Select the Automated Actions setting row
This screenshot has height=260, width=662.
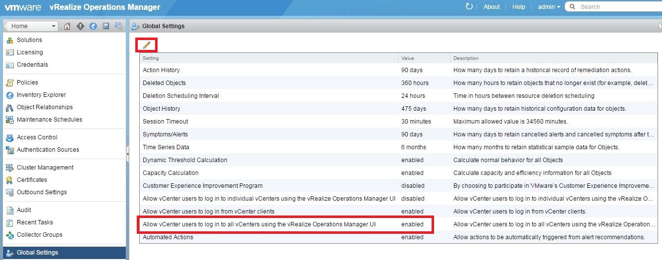click(168, 237)
